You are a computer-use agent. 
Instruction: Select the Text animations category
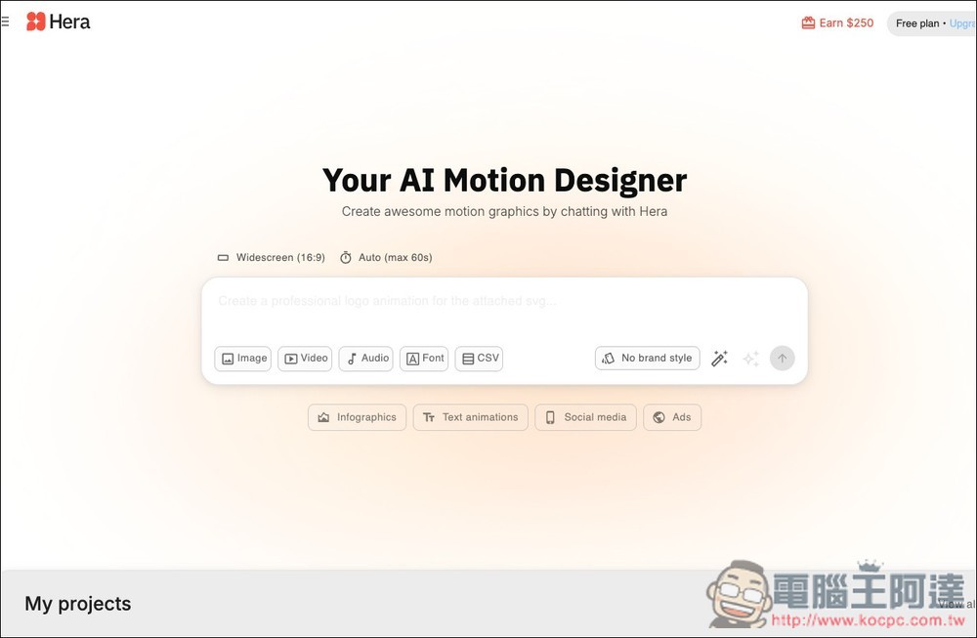coord(470,417)
